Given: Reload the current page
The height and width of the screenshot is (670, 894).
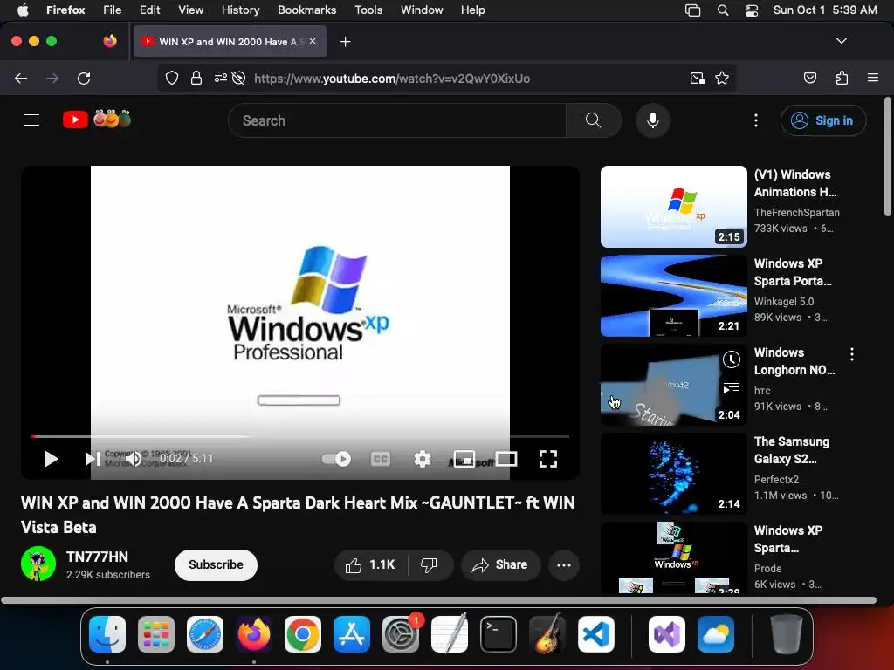Looking at the screenshot, I should click(84, 78).
